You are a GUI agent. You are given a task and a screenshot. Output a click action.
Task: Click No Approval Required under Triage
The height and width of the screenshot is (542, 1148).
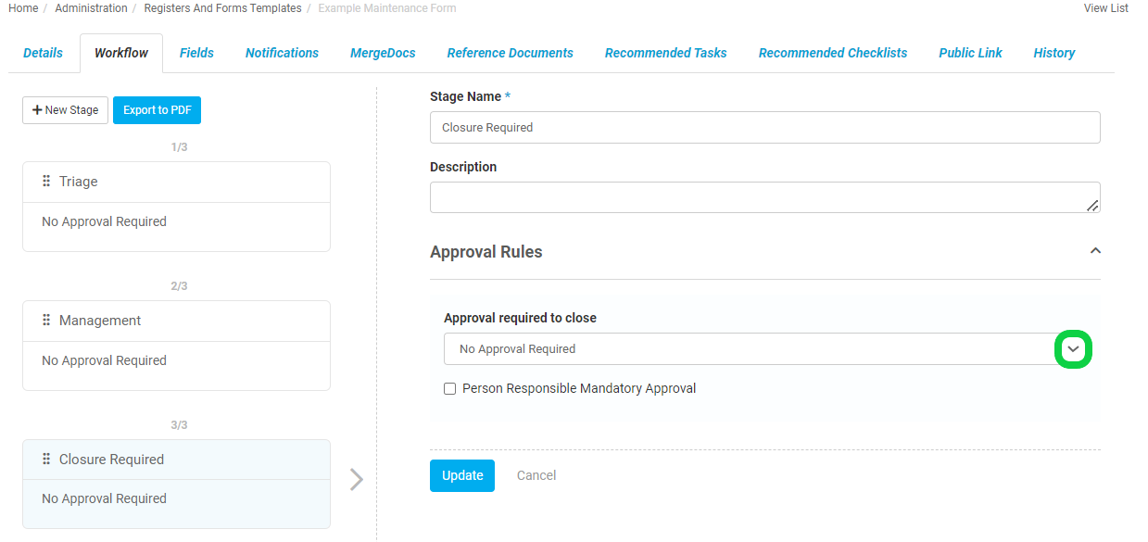pyautogui.click(x=104, y=221)
